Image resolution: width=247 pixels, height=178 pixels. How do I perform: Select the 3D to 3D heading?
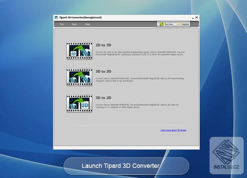[x=103, y=72]
